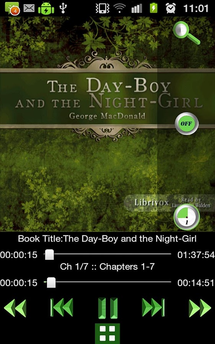This screenshot has height=344, width=215.
Task: Go to the previous chapter
Action: (62, 307)
